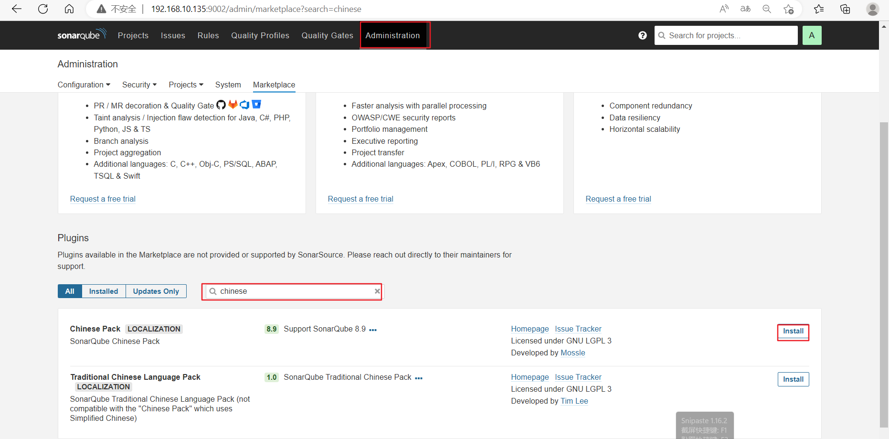
Task: Click the Bitbucket icon beside Quality Gate
Action: 256,104
